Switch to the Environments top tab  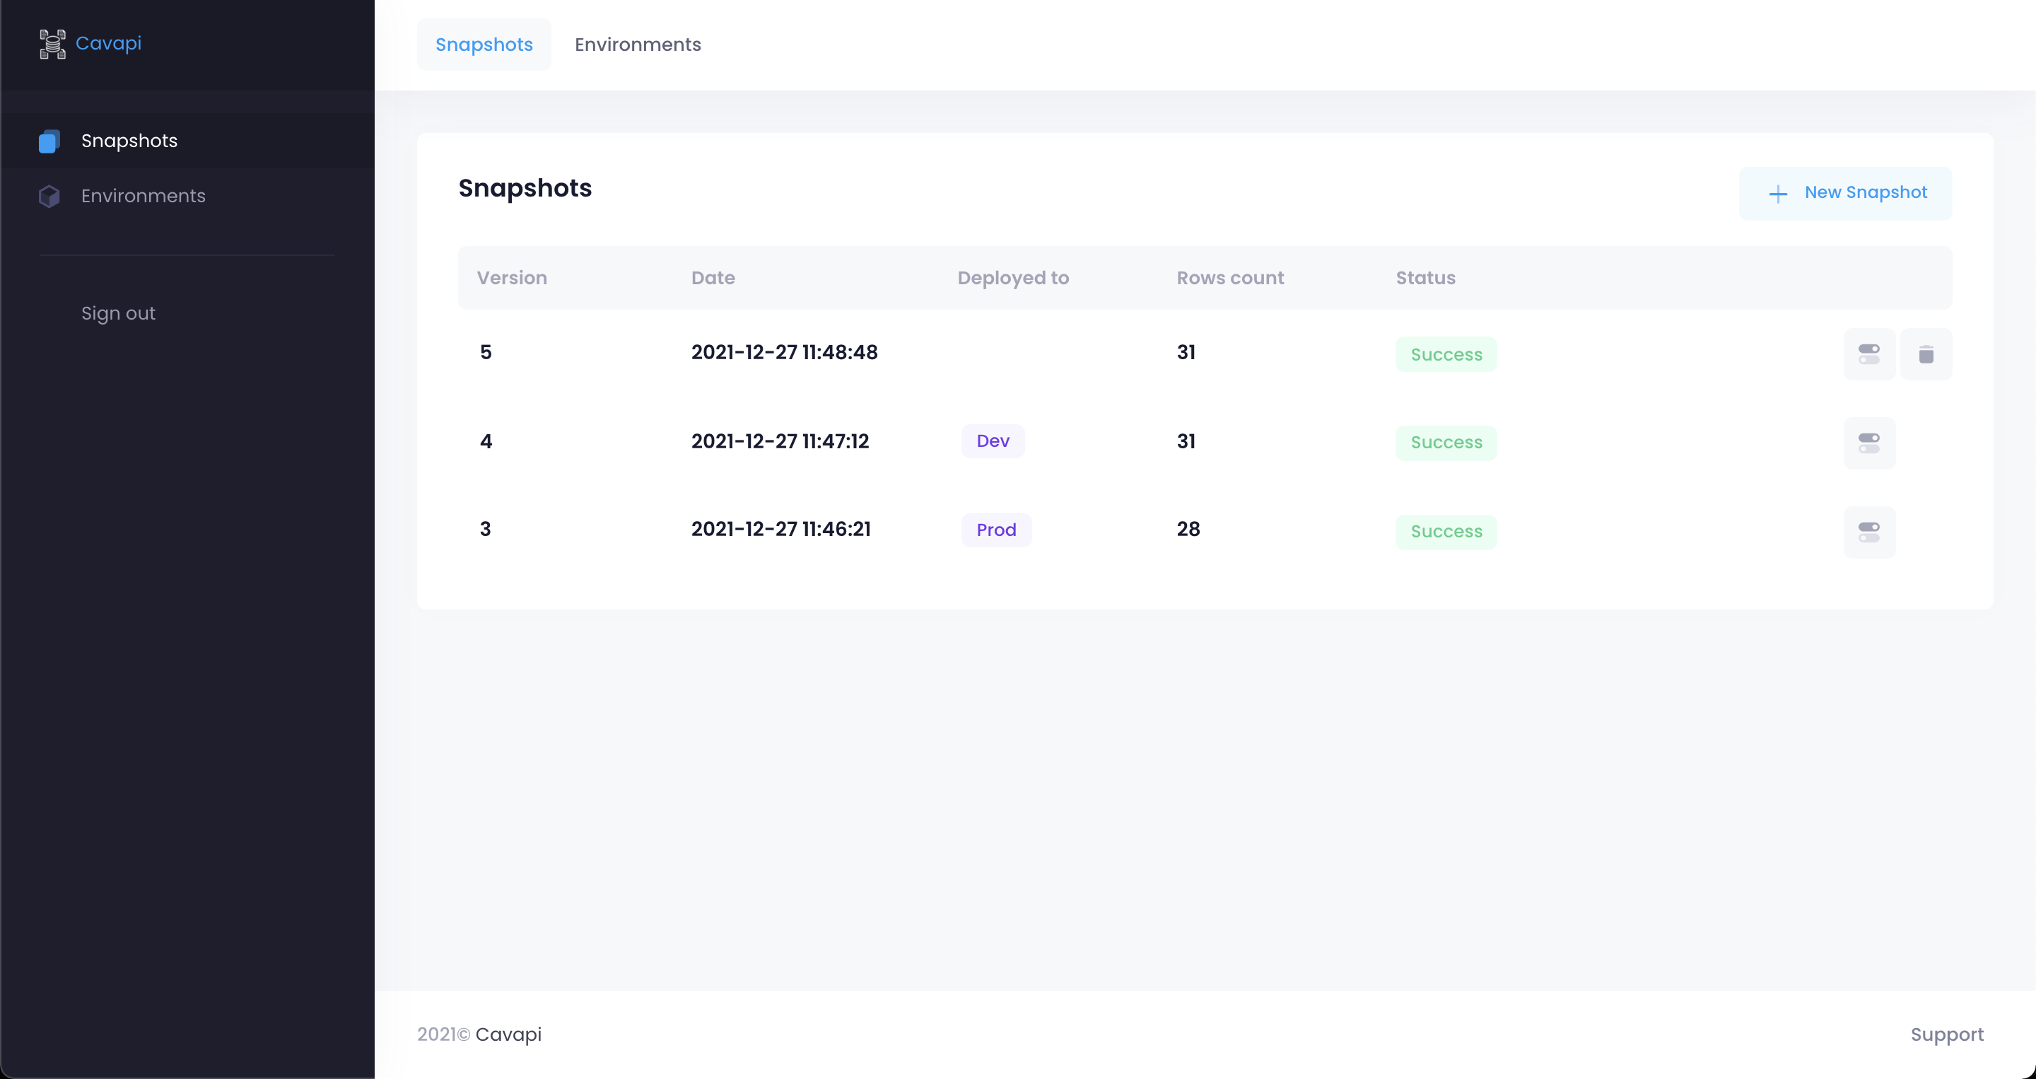pyautogui.click(x=637, y=45)
